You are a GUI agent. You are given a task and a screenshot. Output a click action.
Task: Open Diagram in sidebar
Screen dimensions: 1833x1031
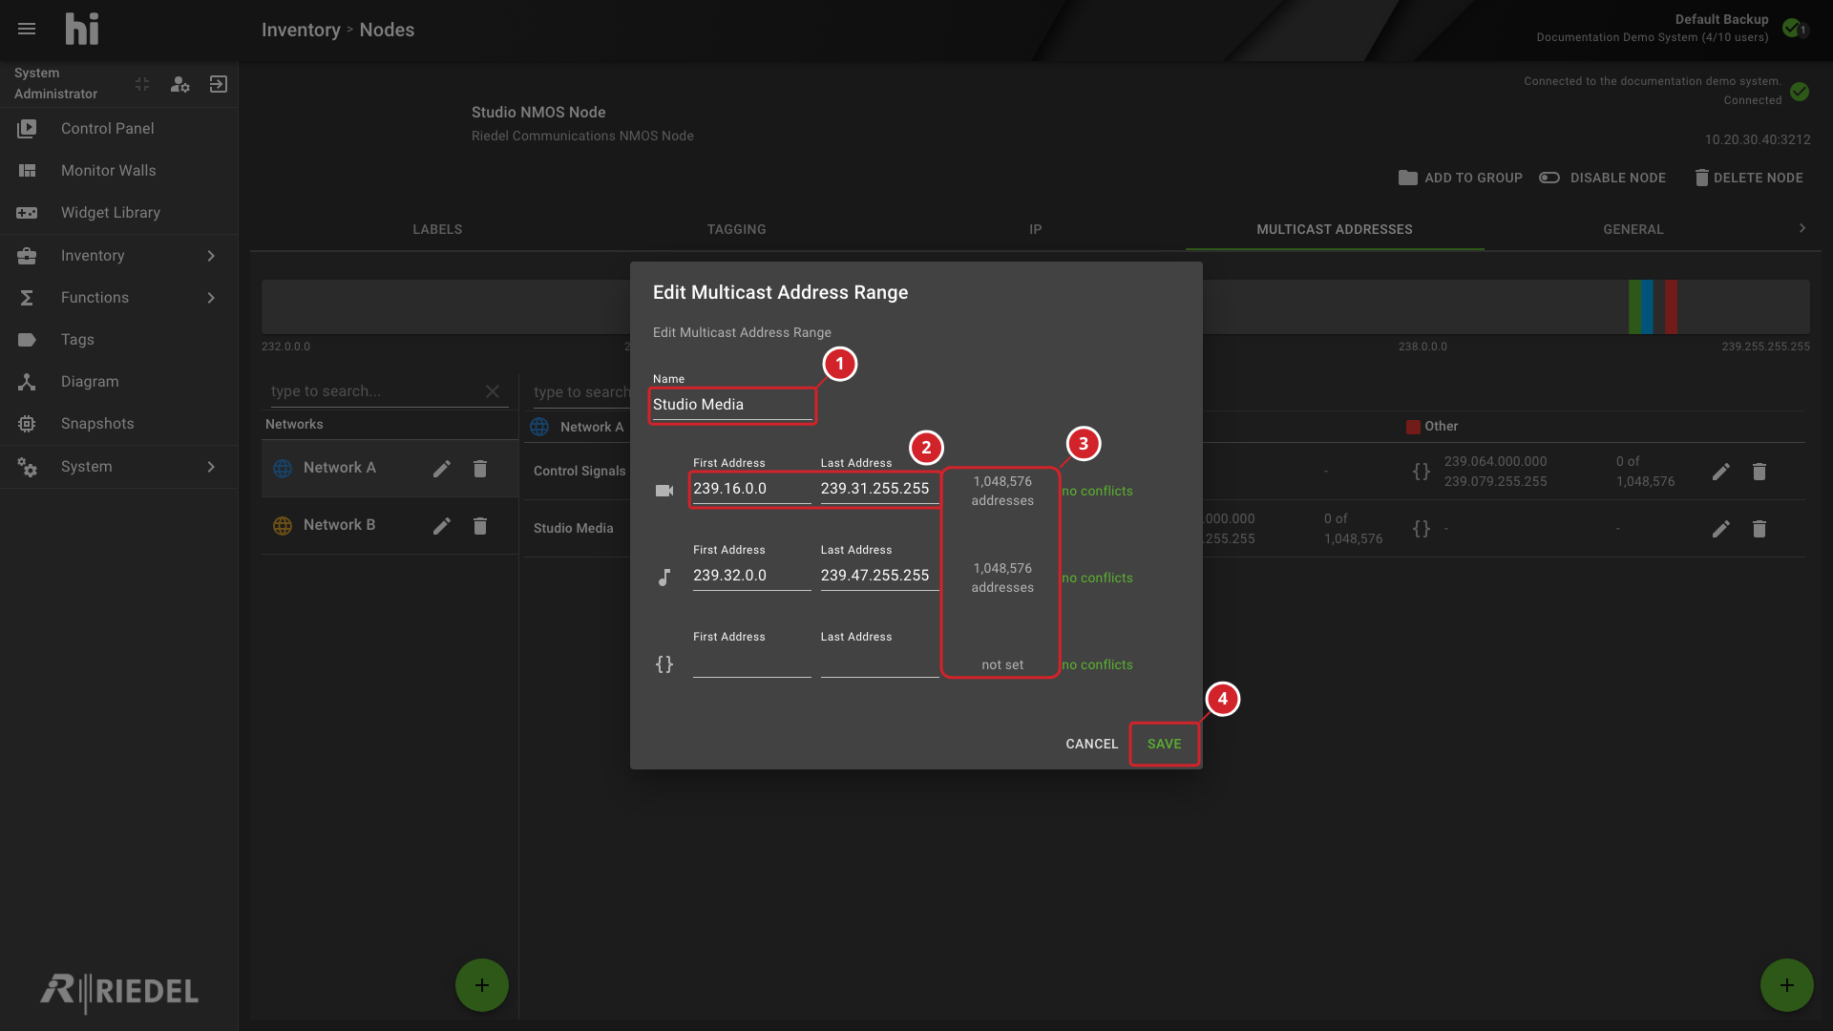pyautogui.click(x=119, y=381)
